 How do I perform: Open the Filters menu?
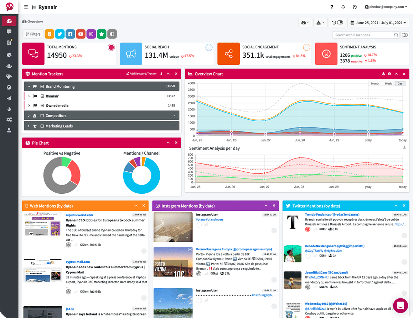pos(33,34)
